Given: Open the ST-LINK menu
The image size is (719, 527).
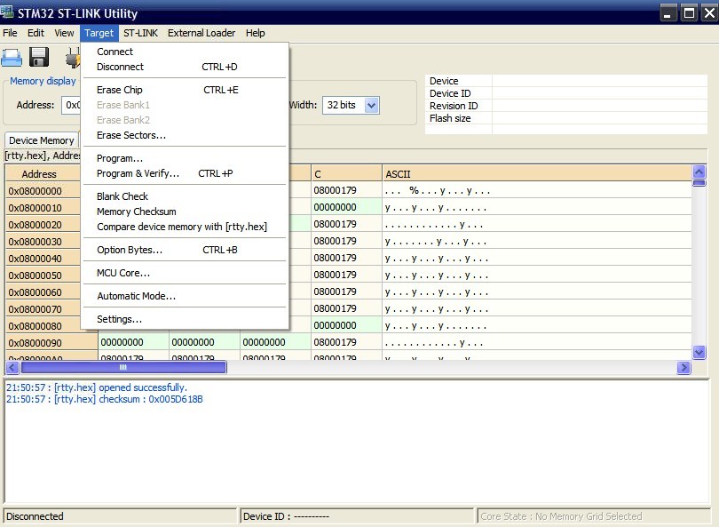Looking at the screenshot, I should pos(140,33).
